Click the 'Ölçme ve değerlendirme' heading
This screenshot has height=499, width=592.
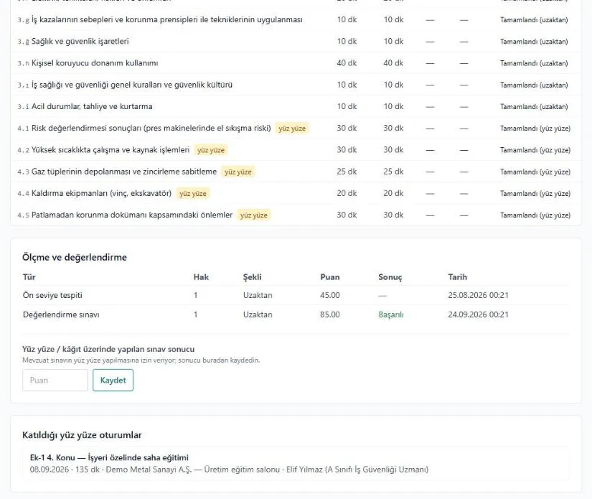pos(75,257)
